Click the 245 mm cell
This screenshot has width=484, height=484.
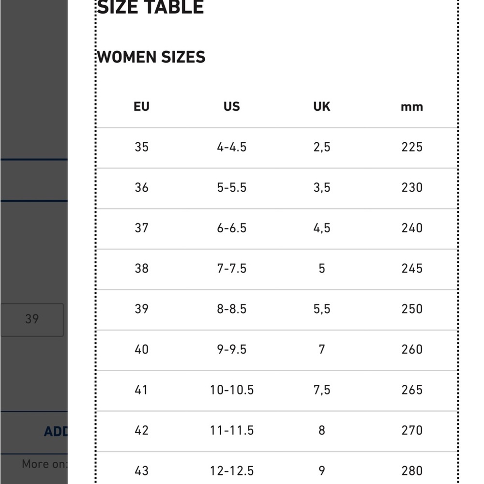tap(411, 269)
